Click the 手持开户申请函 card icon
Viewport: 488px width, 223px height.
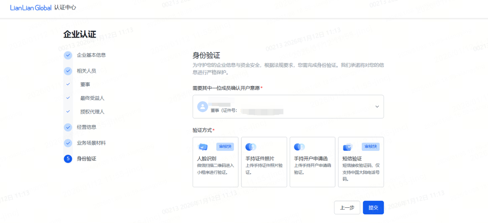(x=299, y=147)
